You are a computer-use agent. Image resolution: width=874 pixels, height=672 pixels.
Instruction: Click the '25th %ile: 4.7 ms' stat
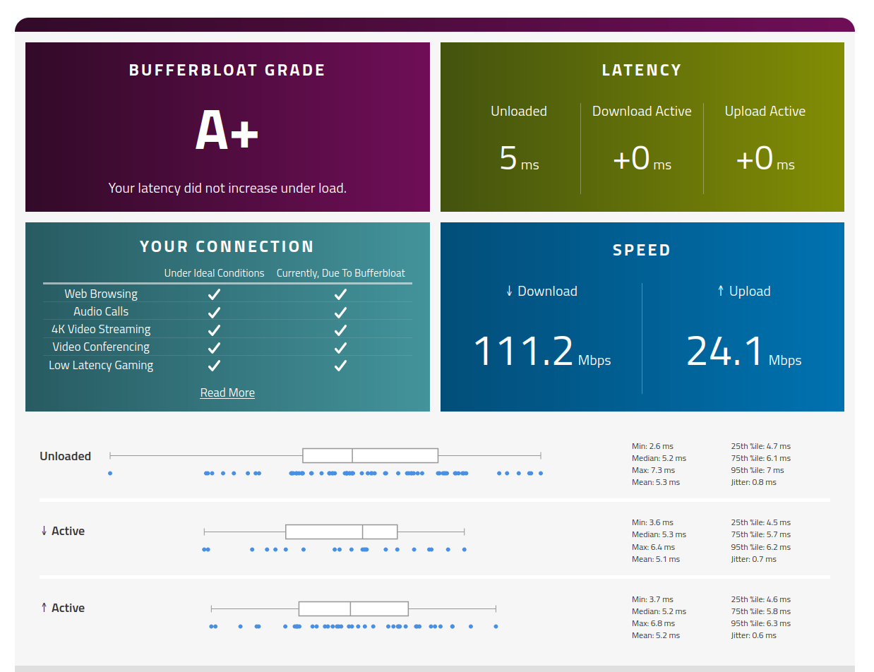pos(760,446)
